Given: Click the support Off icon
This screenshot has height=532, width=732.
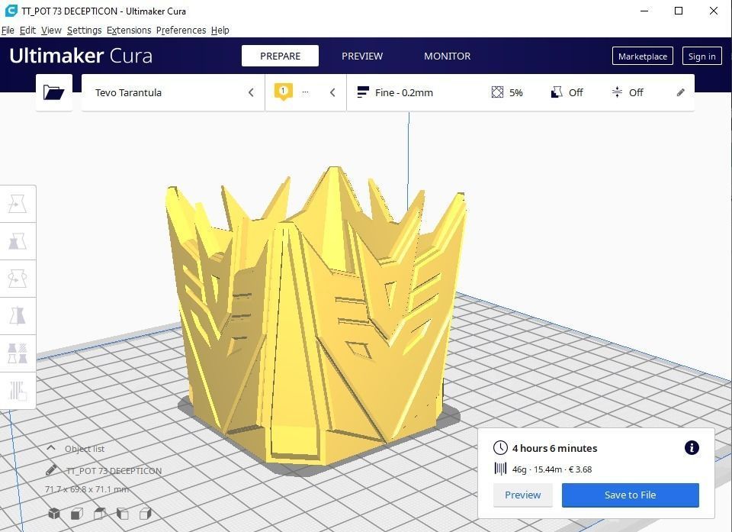Looking at the screenshot, I should coord(557,92).
